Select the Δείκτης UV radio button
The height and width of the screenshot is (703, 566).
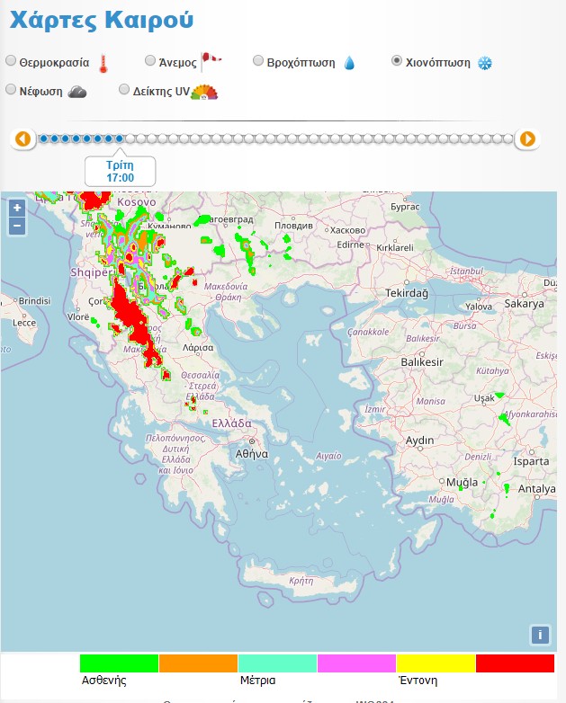pos(124,90)
